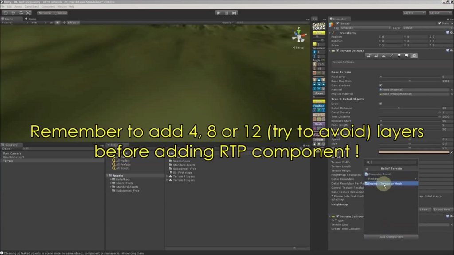Viewport: 454px width, 255px height.
Task: Open Terrain Script component gear menu
Action: (x=451, y=50)
